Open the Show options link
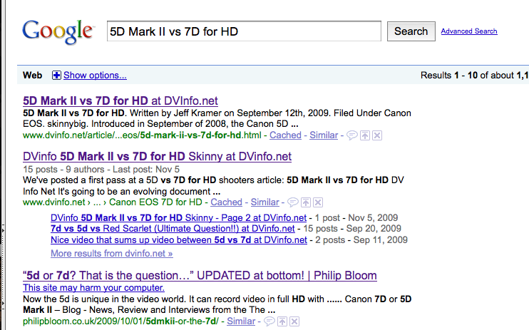Image resolution: width=529 pixels, height=330 pixels. [95, 75]
